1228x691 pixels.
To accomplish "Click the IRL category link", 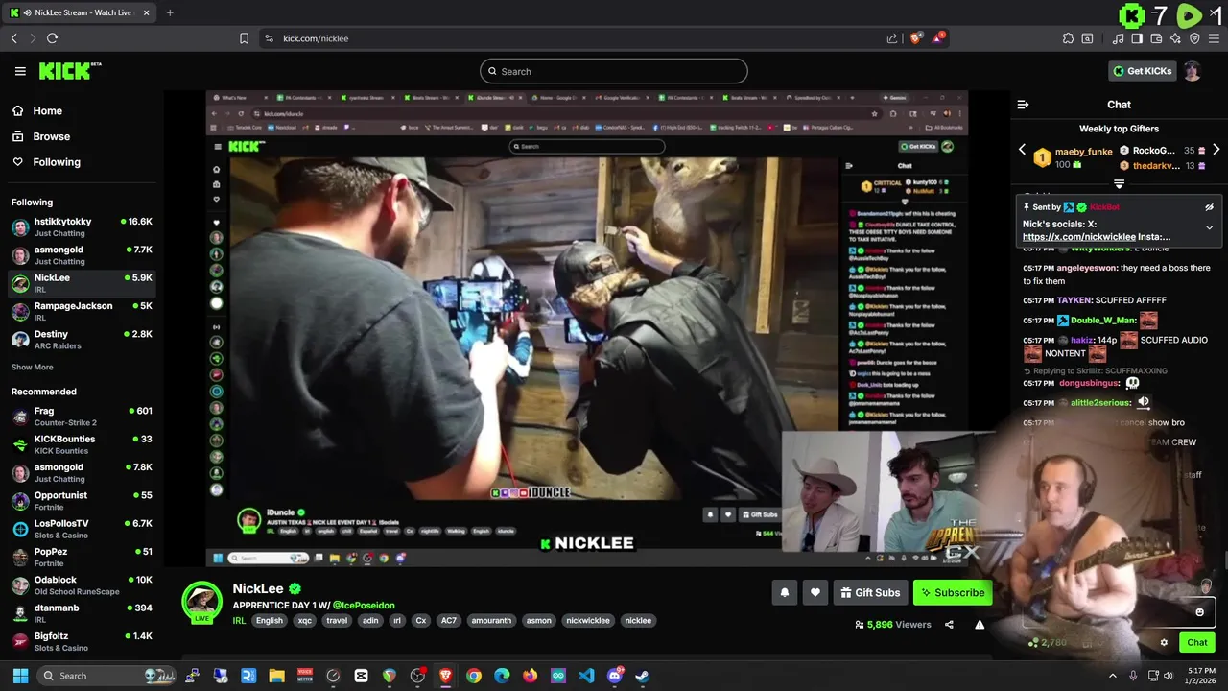I will click(x=239, y=621).
